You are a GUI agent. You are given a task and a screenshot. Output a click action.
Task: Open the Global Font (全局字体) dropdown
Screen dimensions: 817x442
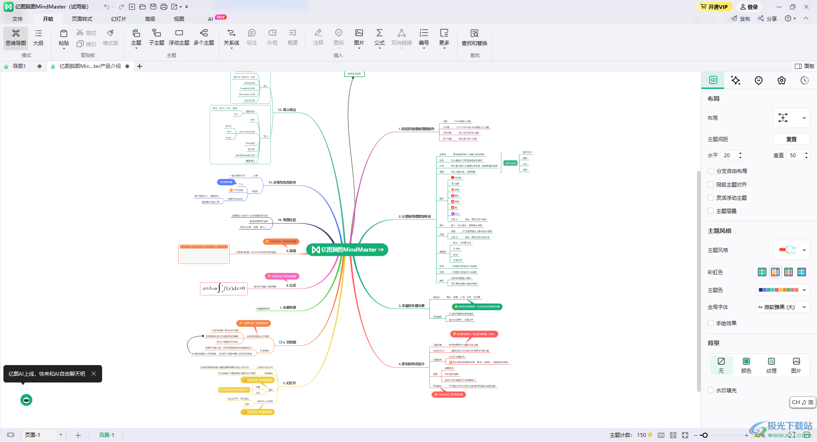click(x=783, y=307)
